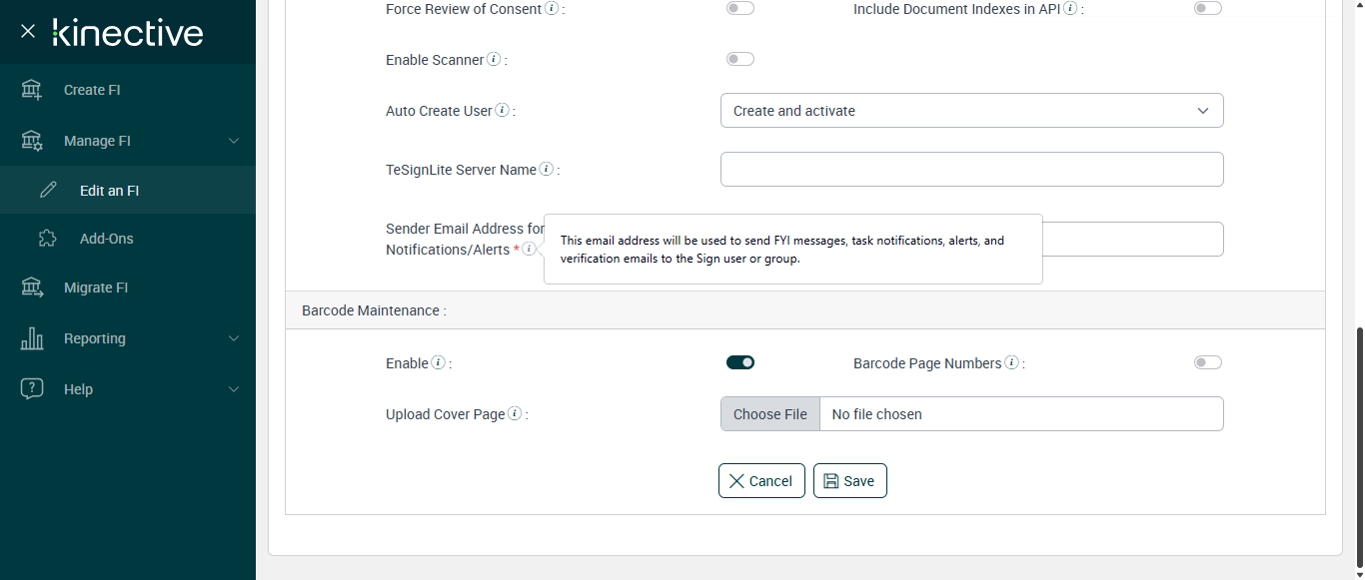
Task: Click the Migrate FI sidebar icon
Action: pyautogui.click(x=32, y=288)
